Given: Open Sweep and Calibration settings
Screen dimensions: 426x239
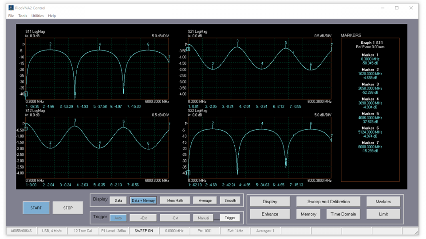Looking at the screenshot, I should pyautogui.click(x=328, y=201).
